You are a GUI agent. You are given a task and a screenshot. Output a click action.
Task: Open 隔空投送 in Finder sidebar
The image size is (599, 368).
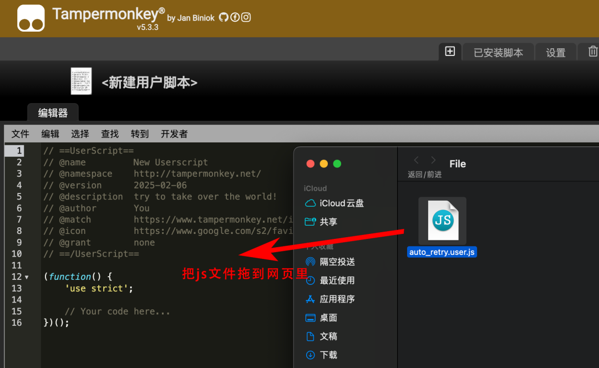point(331,262)
